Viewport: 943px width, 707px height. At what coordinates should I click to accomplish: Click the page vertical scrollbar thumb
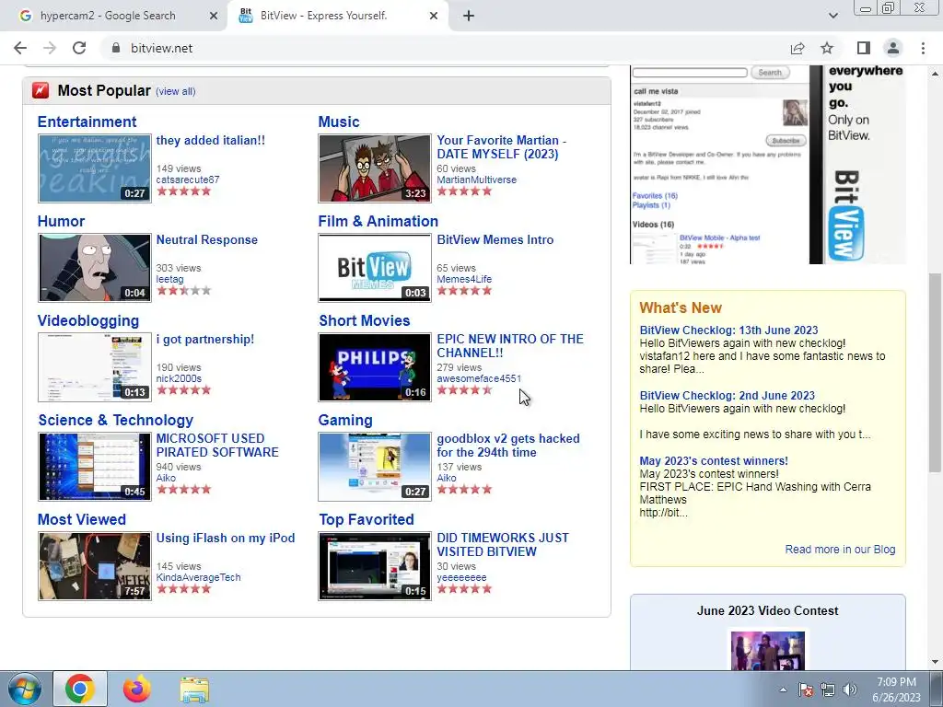935,373
